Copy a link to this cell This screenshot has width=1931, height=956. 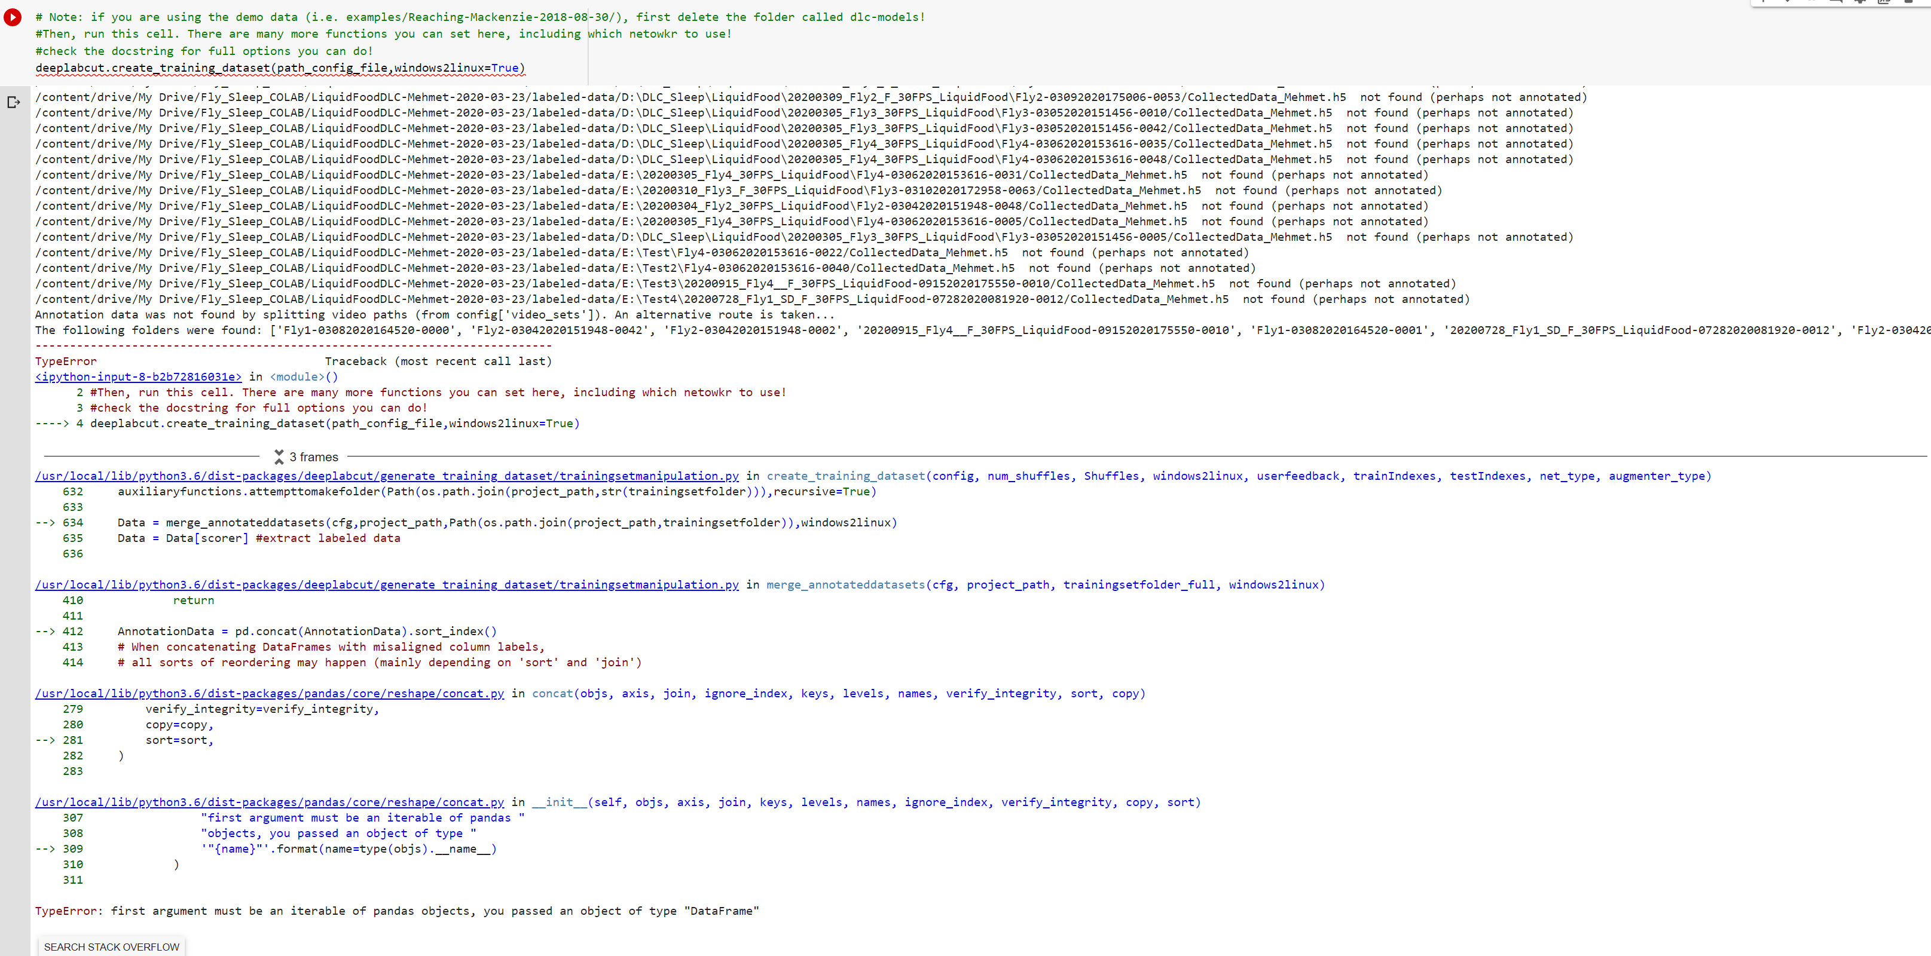[1812, 4]
